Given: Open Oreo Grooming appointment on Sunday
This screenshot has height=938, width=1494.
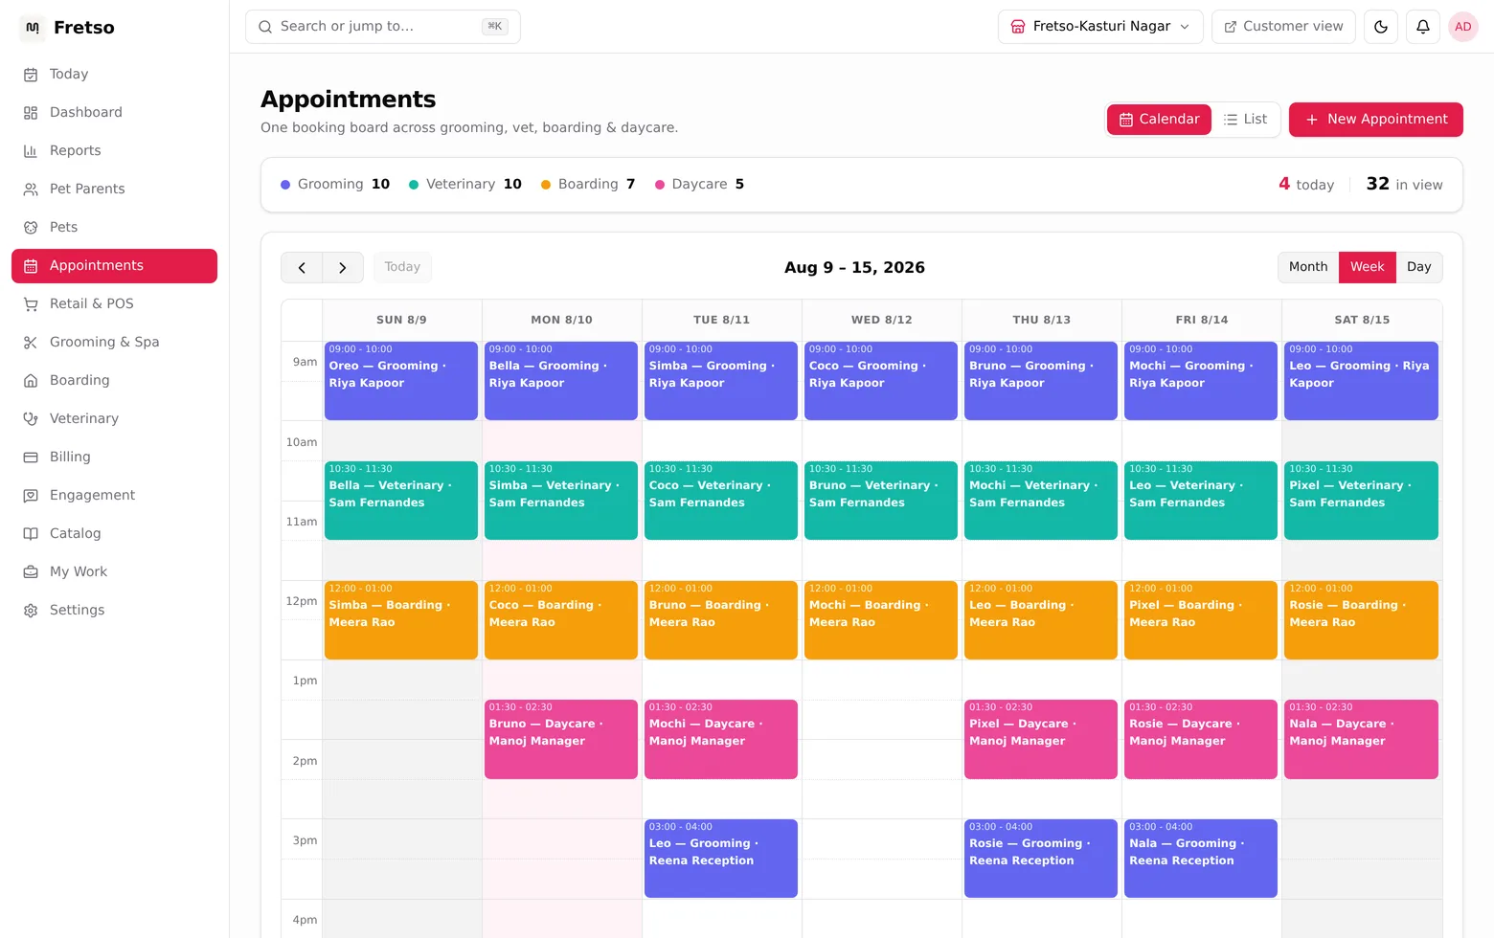Looking at the screenshot, I should click(401, 381).
